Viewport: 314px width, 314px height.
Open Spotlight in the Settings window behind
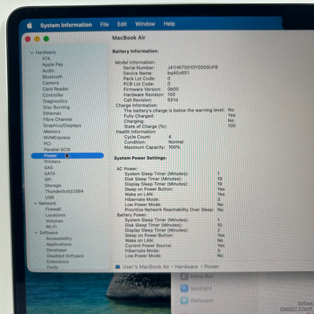(x=196, y=288)
